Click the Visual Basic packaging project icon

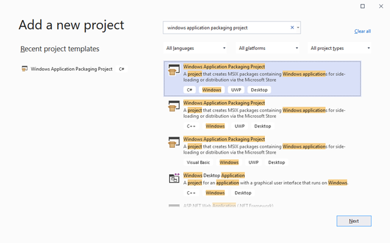(x=174, y=143)
